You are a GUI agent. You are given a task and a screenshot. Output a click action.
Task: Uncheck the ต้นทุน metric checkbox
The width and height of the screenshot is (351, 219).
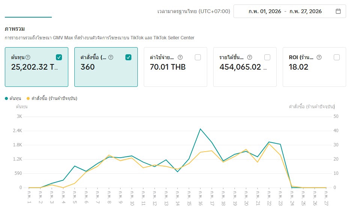click(59, 57)
